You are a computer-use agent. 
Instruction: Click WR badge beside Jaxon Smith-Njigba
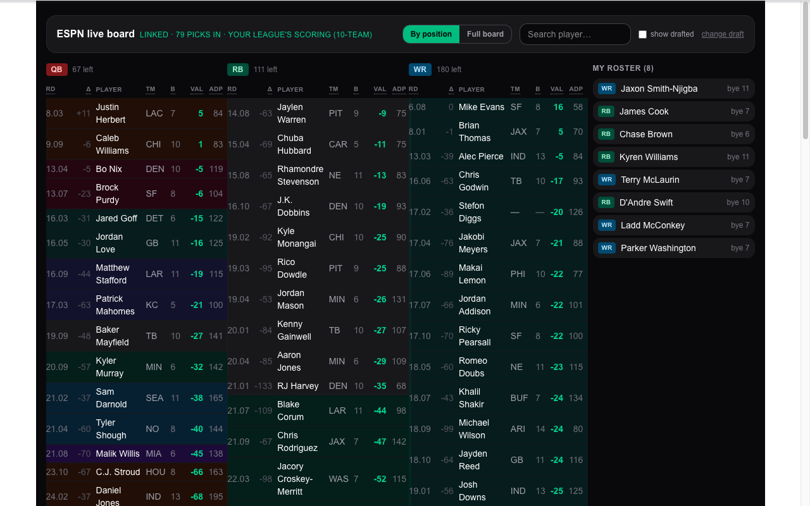coord(607,89)
